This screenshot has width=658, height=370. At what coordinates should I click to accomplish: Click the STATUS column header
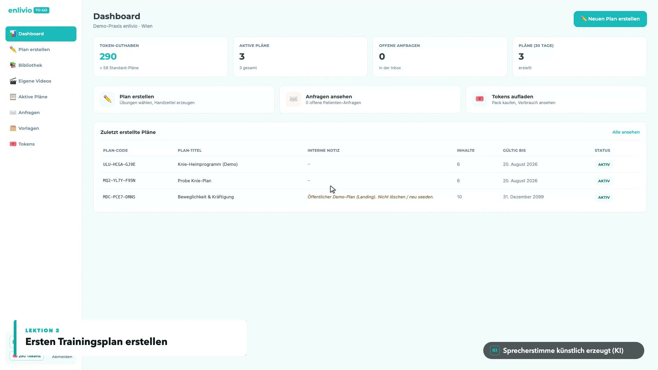tap(602, 150)
